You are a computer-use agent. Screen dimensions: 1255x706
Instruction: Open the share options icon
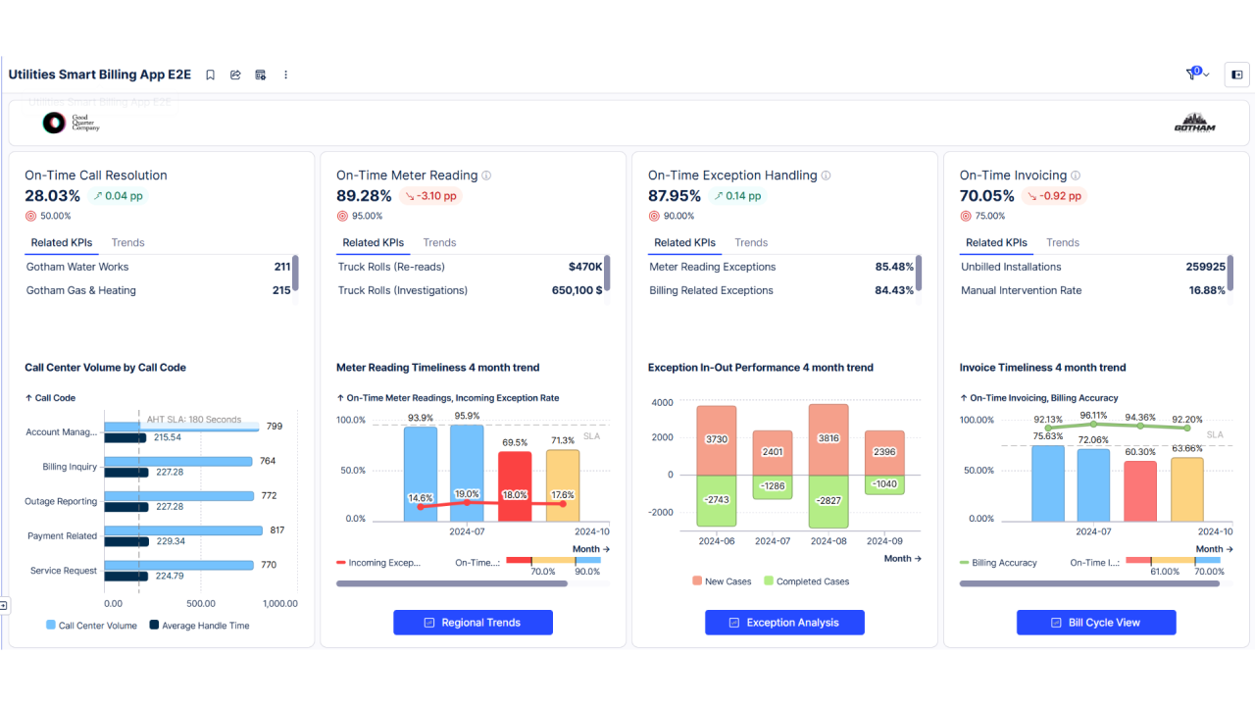[235, 75]
